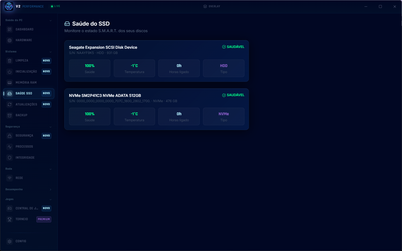
Task: Click the Backup archive icon
Action: (x=10, y=115)
